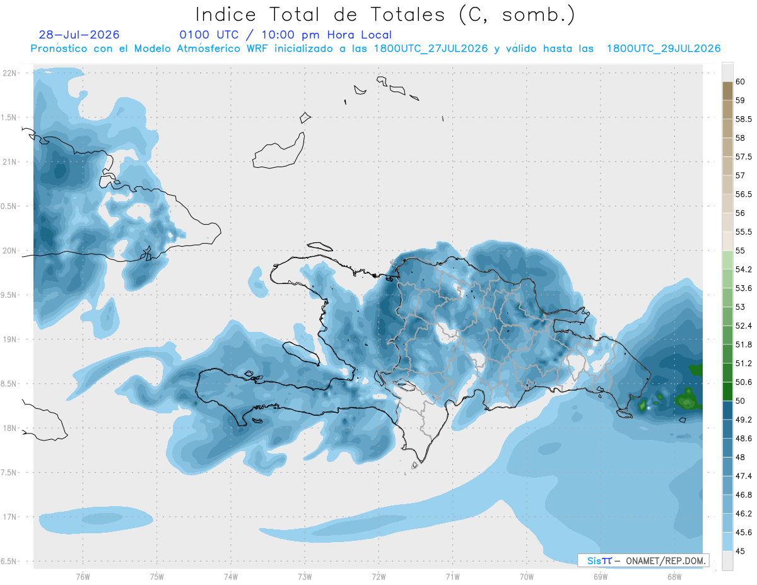Click the colorbar value "46.2"
This screenshot has height=585, width=757.
(744, 514)
